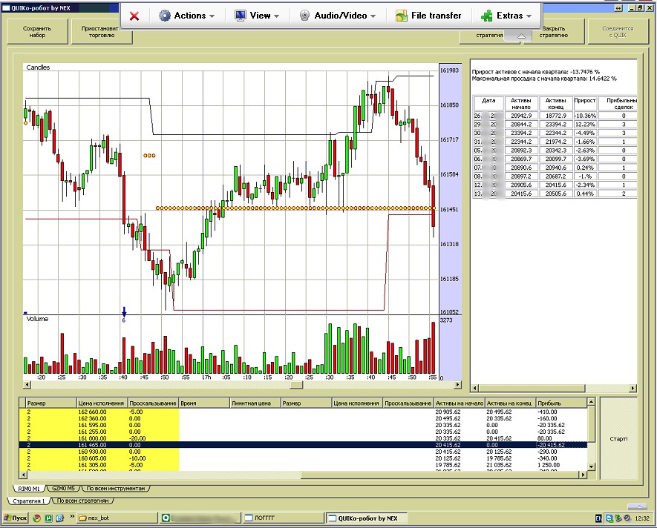
Task: Click the green quick launch icon
Action: [48, 518]
